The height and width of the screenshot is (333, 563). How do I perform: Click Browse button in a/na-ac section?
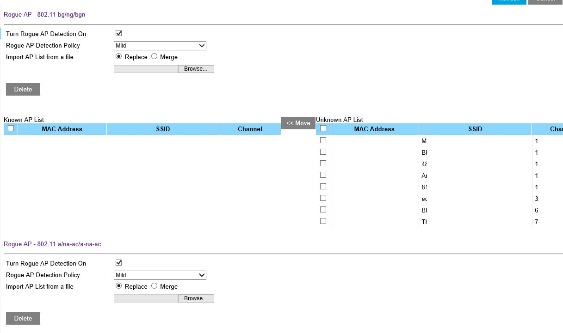(x=196, y=298)
